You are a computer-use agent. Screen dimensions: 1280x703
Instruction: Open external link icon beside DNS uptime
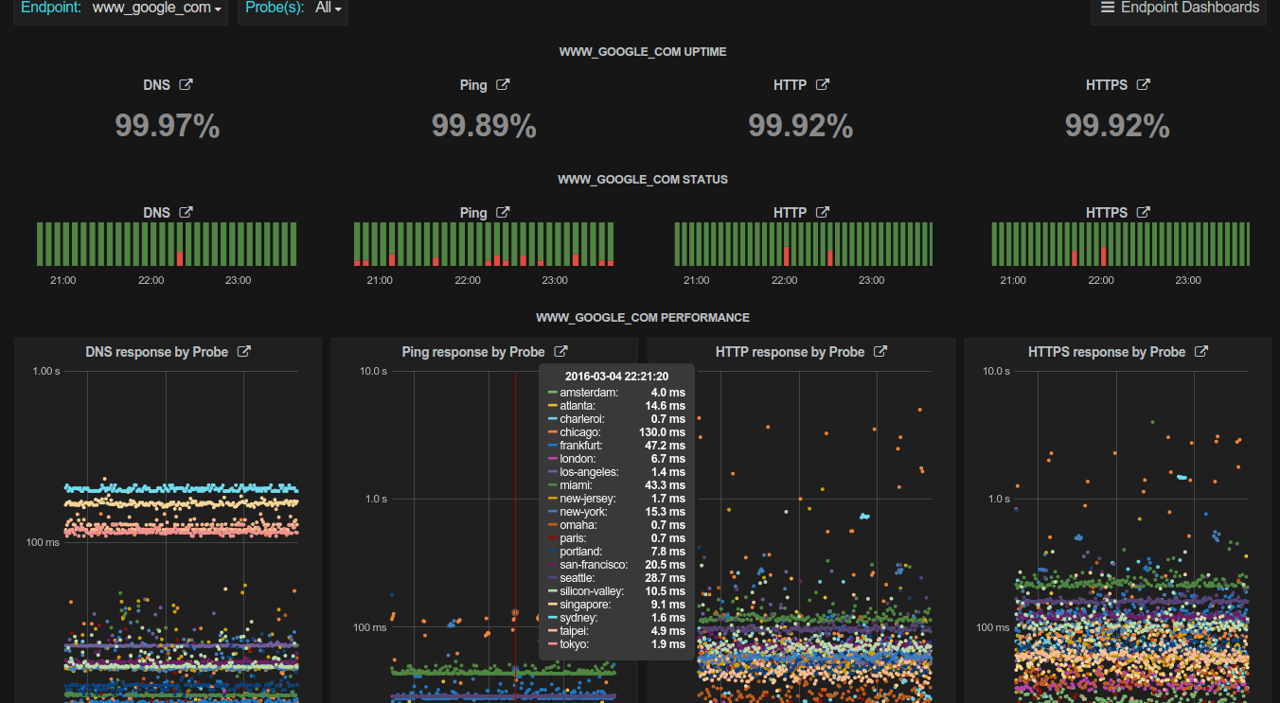point(187,85)
